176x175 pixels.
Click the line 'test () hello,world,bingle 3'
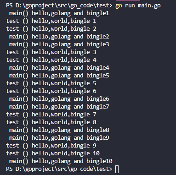51,52
